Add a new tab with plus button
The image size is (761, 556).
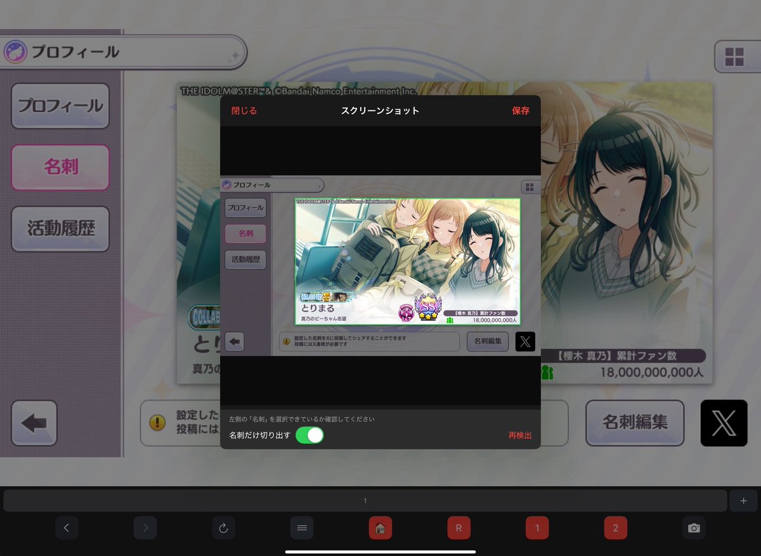pos(743,501)
